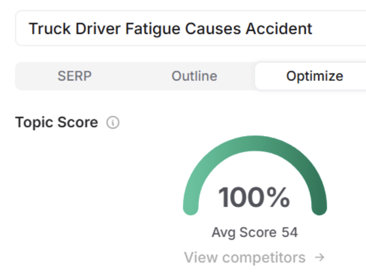This screenshot has height=275, width=366.
Task: Click the top of the score gauge arc
Action: pyautogui.click(x=255, y=143)
